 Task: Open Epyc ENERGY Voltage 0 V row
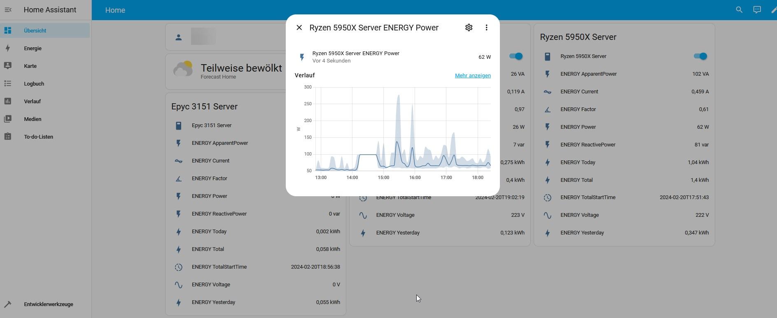[x=256, y=285]
